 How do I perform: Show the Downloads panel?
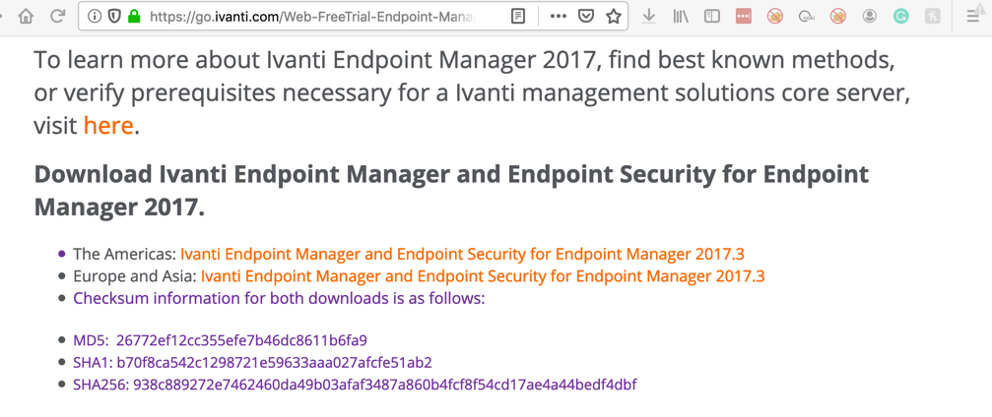pos(649,16)
